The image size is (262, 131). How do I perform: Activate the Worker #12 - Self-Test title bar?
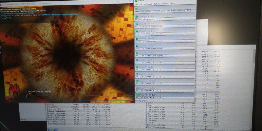pyautogui.click(x=165, y=95)
